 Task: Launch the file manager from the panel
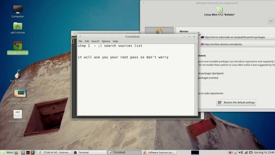23,152
